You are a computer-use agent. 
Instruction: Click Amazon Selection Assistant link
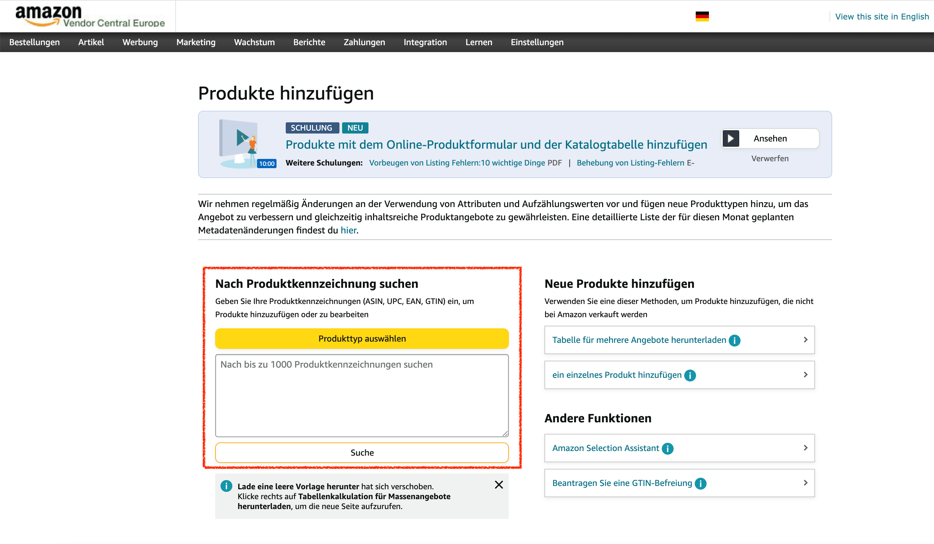click(x=606, y=448)
